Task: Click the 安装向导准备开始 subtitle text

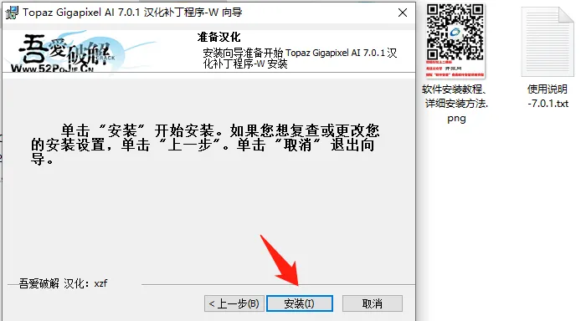Action: coord(300,58)
